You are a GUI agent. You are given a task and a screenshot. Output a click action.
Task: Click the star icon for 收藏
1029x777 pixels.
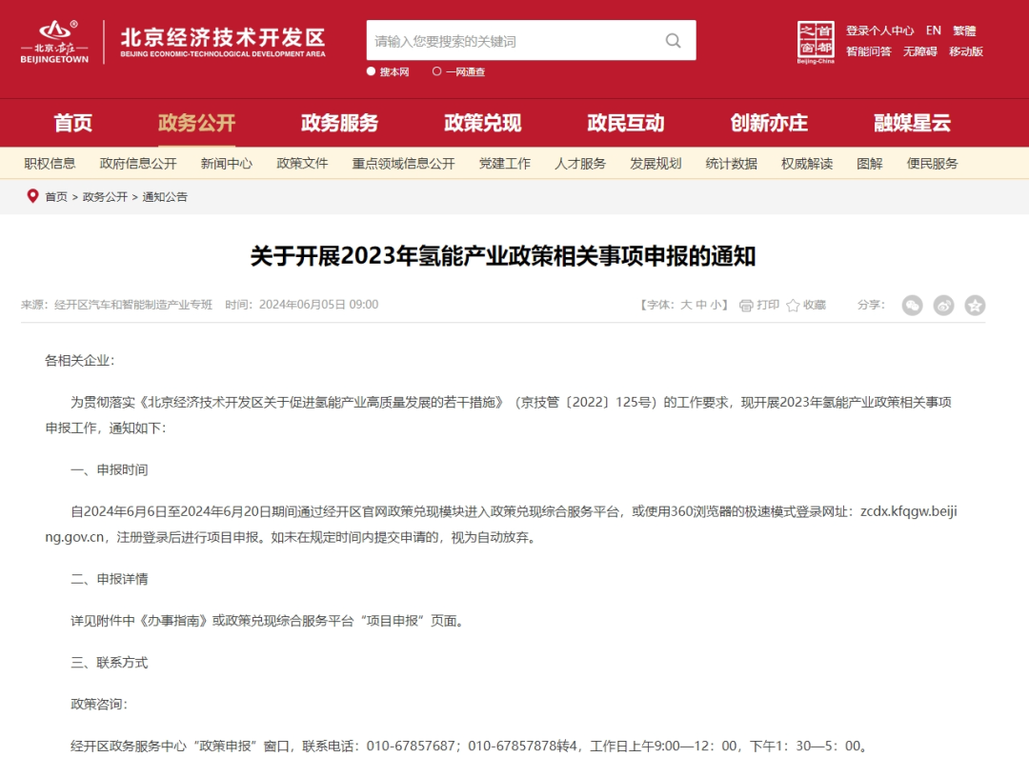pyautogui.click(x=793, y=306)
